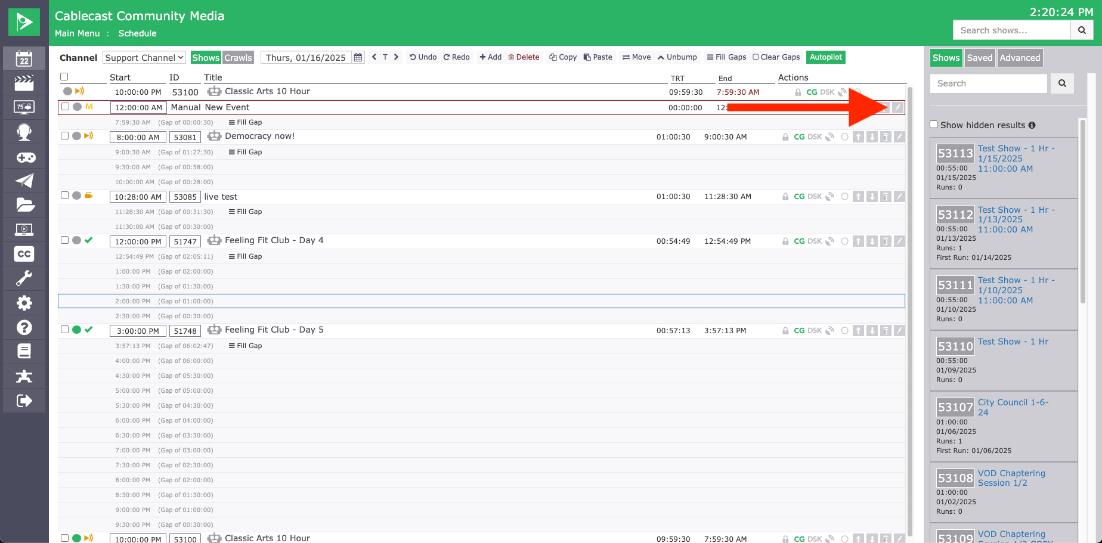Open the headset support sidebar icon
Image resolution: width=1102 pixels, height=543 pixels.
point(24,132)
